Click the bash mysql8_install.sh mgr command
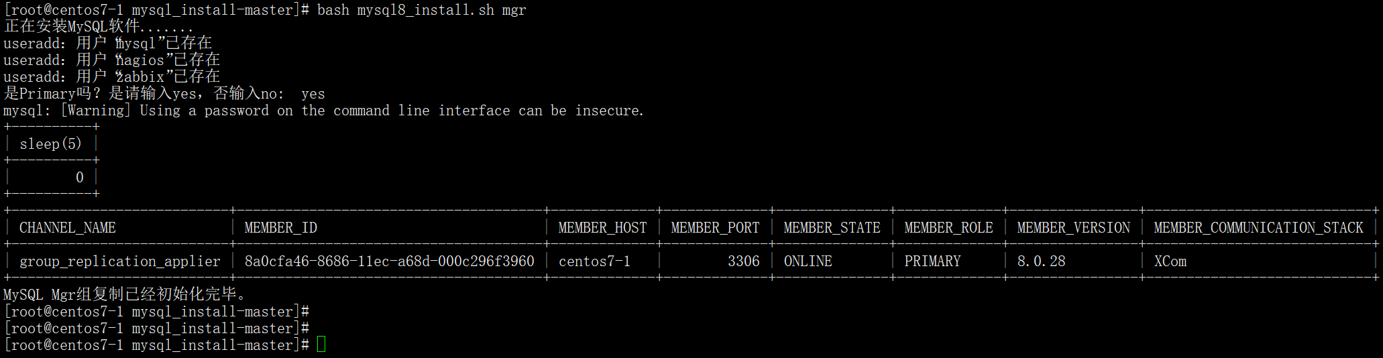Image resolution: width=1383 pixels, height=358 pixels. (x=421, y=10)
